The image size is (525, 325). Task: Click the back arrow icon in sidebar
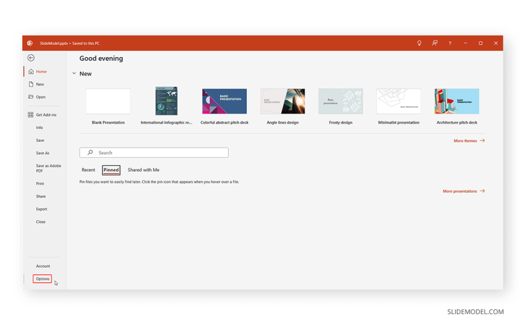31,58
